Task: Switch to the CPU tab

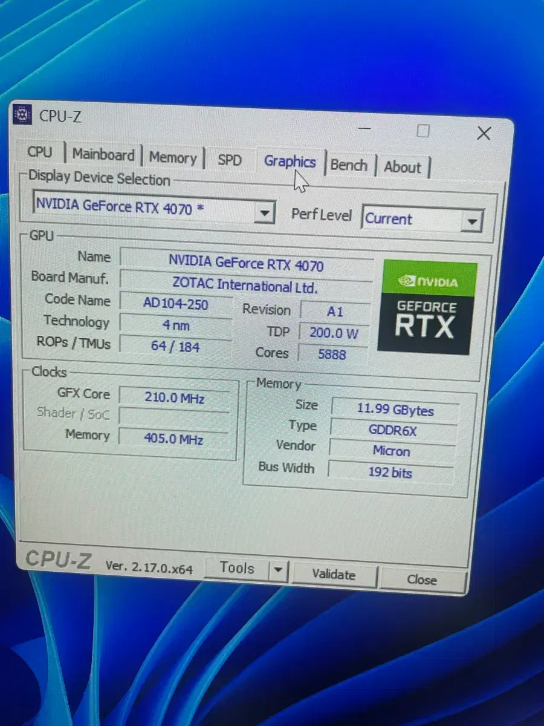Action: (x=40, y=152)
